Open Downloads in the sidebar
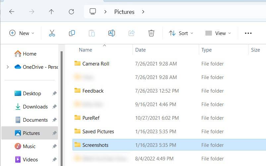Screen dimensions: 266x166 click(x=35, y=106)
